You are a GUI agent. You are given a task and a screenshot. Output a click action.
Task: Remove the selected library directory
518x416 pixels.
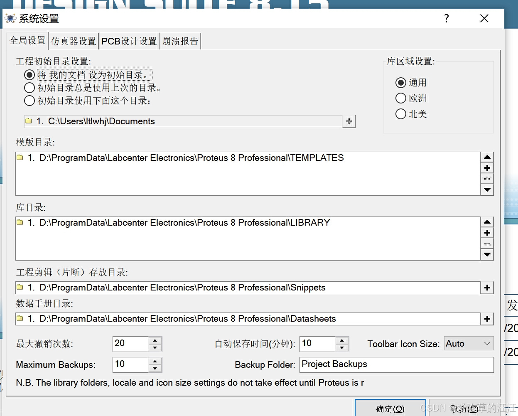487,244
